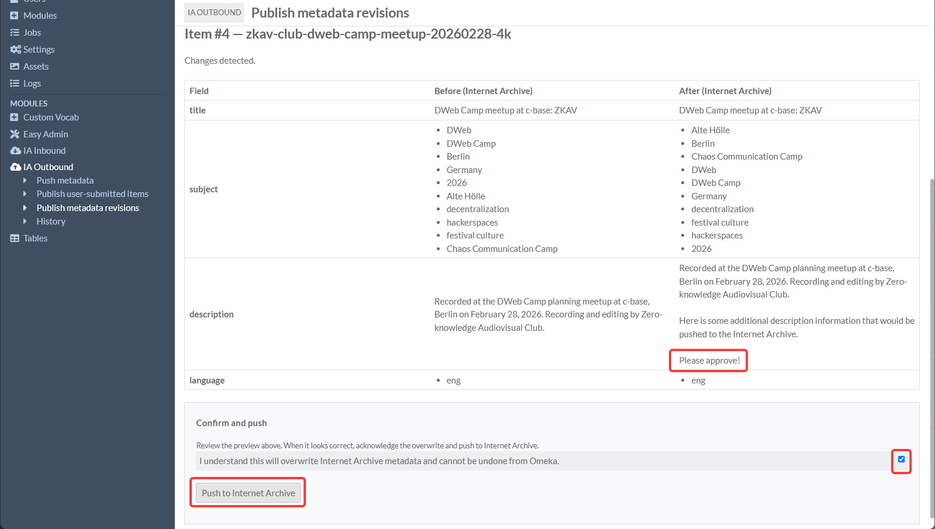Click the 'Confirm and push' heading
The width and height of the screenshot is (935, 529).
point(232,423)
